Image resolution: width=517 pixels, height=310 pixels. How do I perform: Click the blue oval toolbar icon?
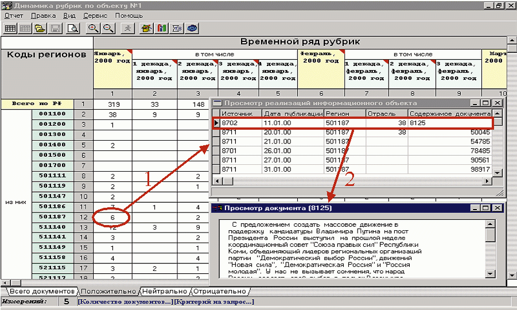pos(192,28)
